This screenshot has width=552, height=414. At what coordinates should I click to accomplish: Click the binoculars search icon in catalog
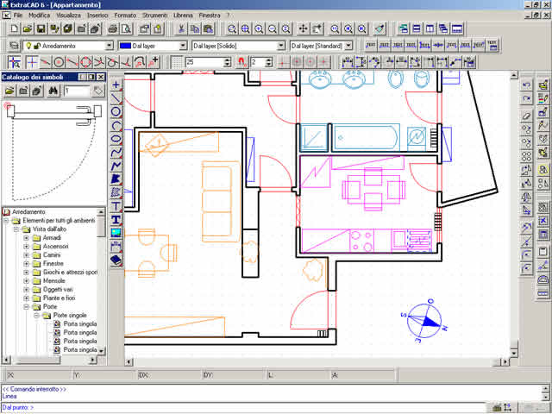tap(53, 90)
